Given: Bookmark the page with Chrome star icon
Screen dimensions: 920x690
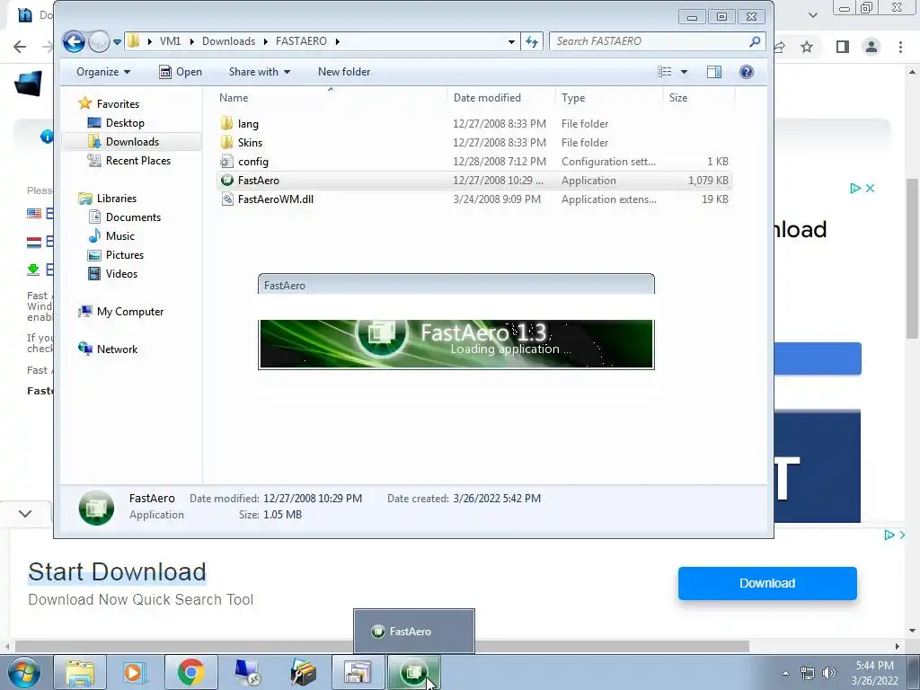Looking at the screenshot, I should 807,47.
